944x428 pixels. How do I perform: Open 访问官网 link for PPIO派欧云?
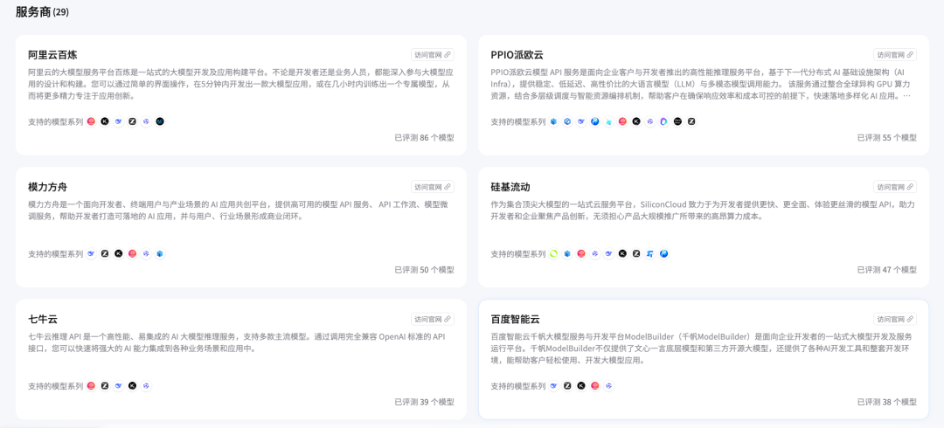[895, 55]
